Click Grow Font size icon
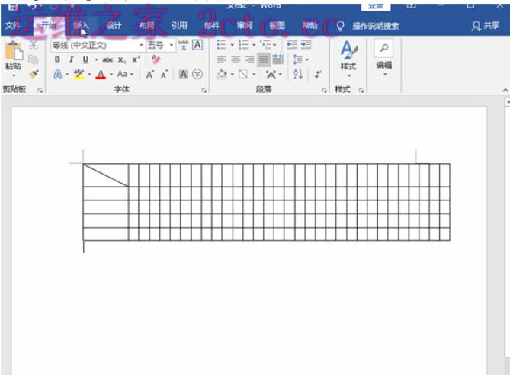510x375 pixels. 149,75
